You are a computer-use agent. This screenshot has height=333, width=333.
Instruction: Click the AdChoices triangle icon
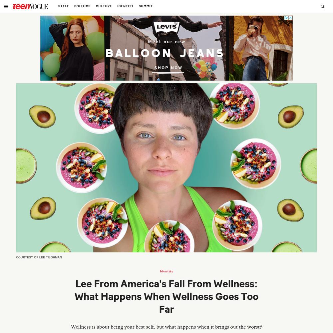[x=286, y=18]
